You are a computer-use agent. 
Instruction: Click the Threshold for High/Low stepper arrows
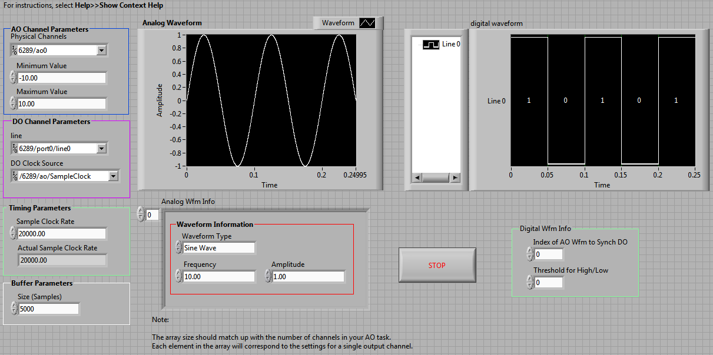[530, 283]
